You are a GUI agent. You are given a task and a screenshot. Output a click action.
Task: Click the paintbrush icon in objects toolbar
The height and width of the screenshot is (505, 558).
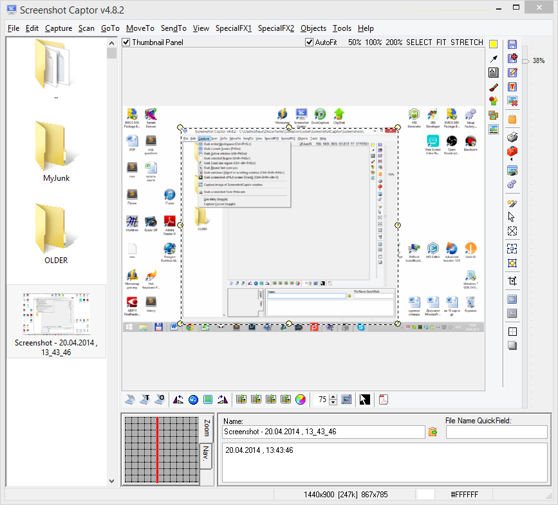coord(494,86)
